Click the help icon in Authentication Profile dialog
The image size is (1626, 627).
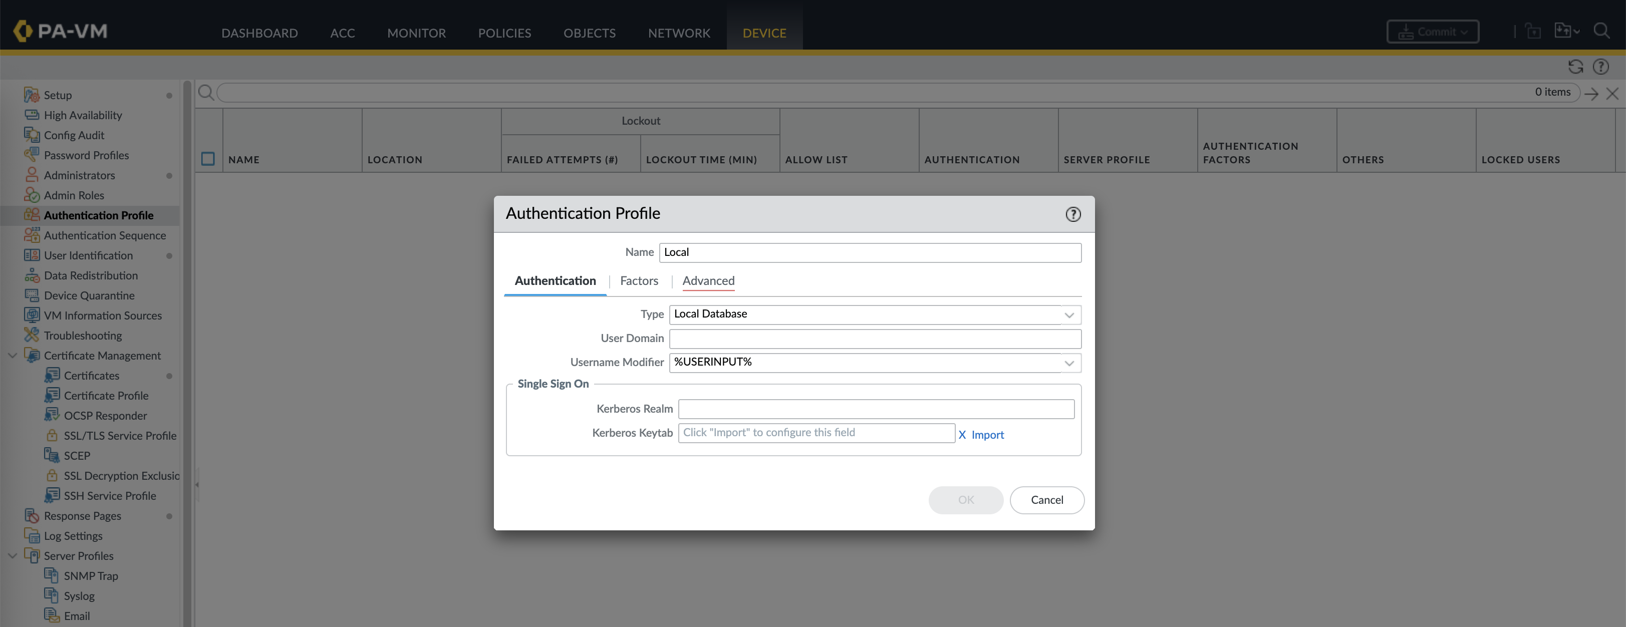click(x=1072, y=214)
